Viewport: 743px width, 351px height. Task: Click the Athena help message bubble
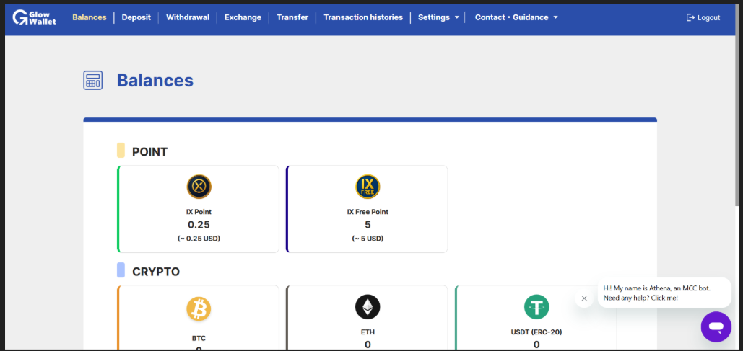[664, 293]
